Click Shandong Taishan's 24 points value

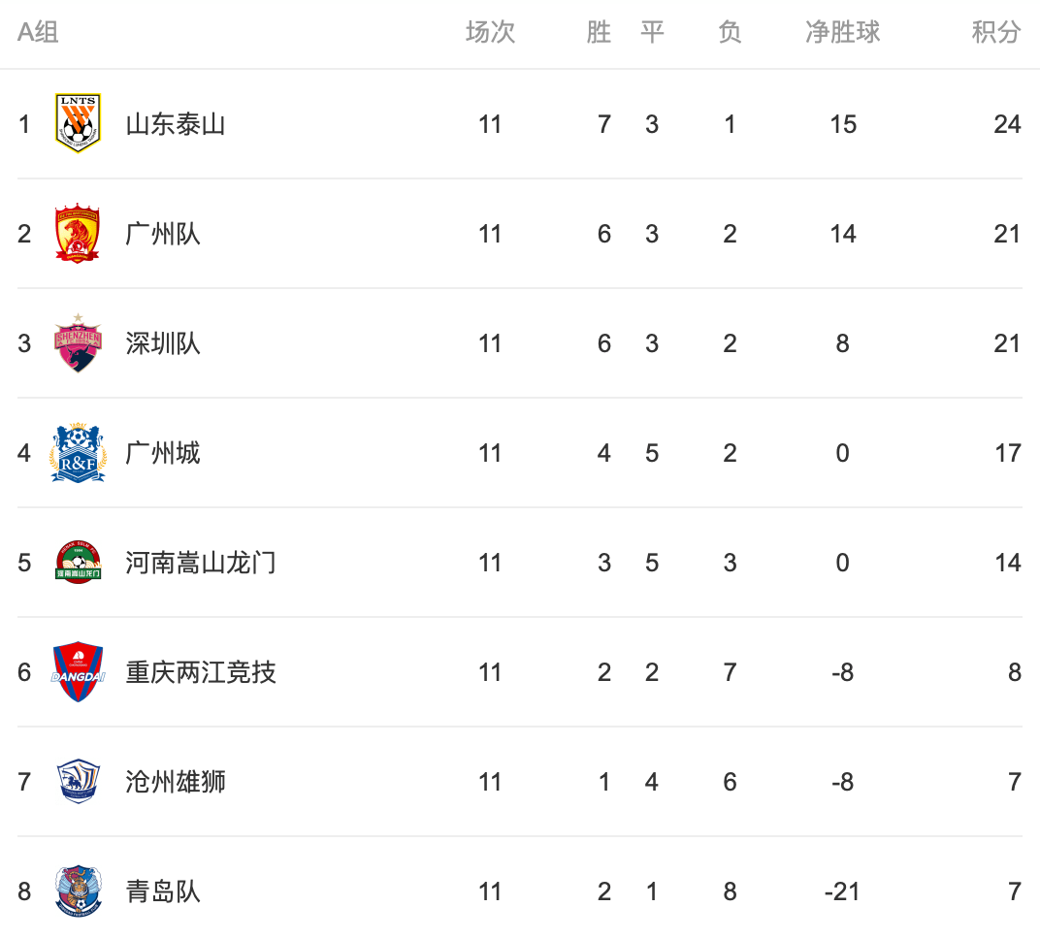(x=1007, y=124)
